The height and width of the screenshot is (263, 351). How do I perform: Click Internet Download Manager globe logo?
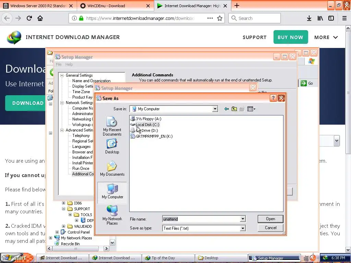[x=14, y=37]
